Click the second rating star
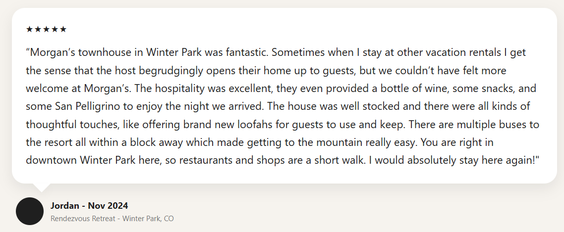This screenshot has width=564, height=232. pyautogui.click(x=38, y=29)
